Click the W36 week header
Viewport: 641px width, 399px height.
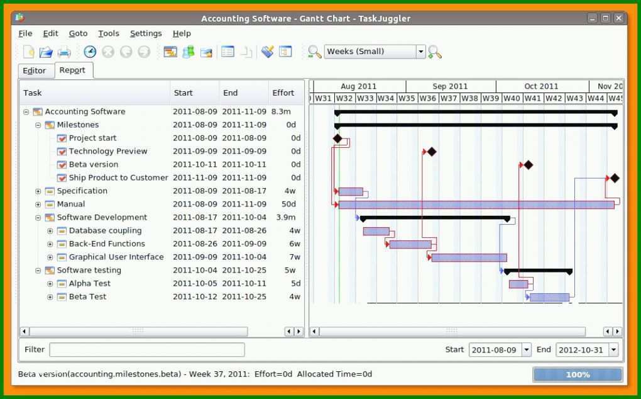[x=427, y=98]
